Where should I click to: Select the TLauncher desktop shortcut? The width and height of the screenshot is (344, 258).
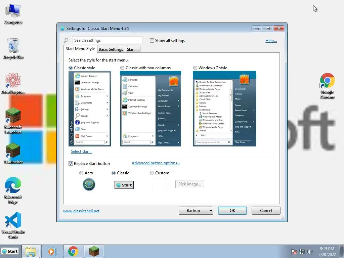pos(13,153)
